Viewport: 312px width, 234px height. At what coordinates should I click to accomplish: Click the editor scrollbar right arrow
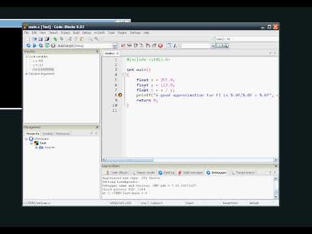pyautogui.click(x=276, y=160)
